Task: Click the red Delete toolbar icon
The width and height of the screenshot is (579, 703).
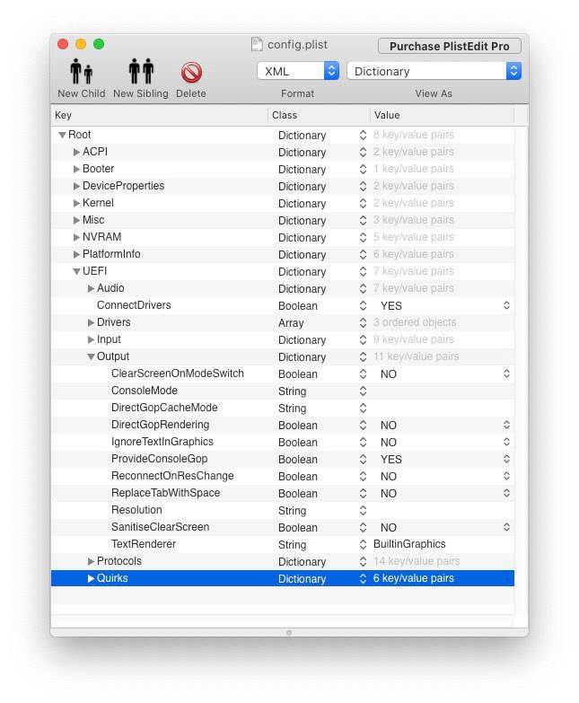Action: coord(191,72)
